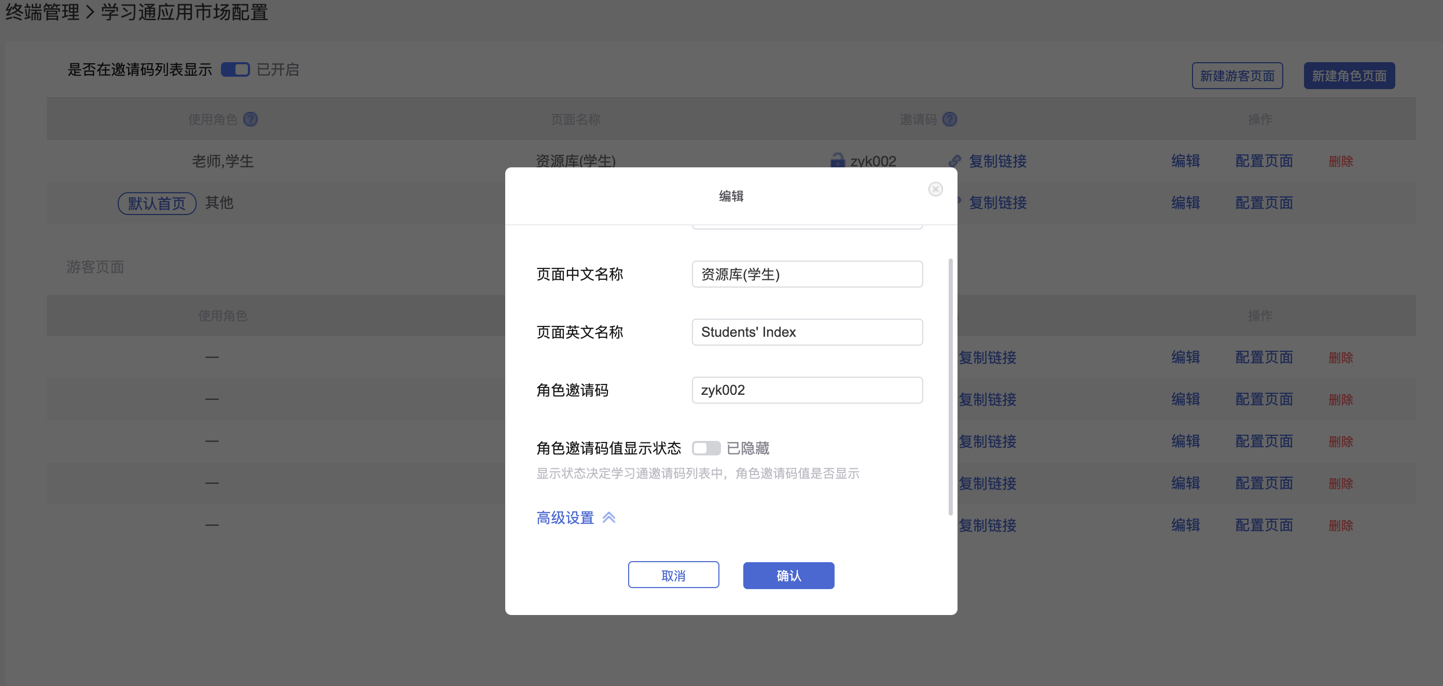Click 删除 link in 老师,学生 row
The height and width of the screenshot is (686, 1443).
(1340, 161)
